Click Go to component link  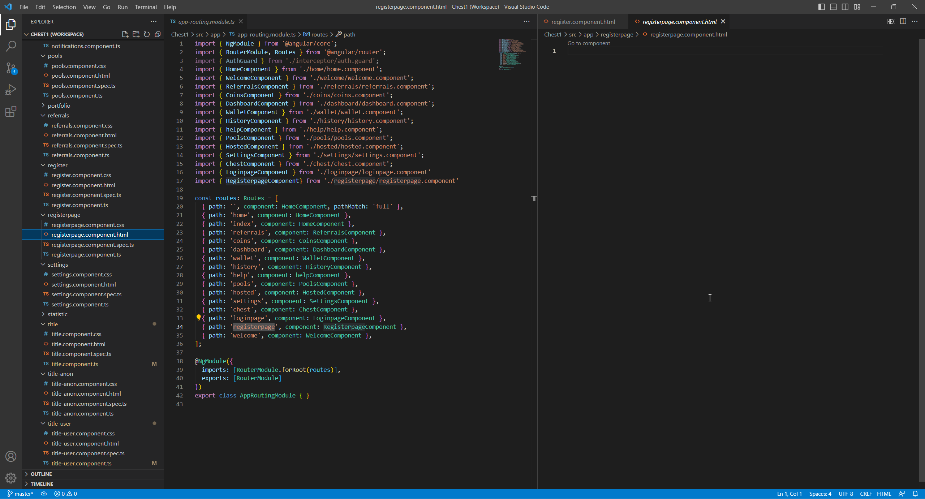point(589,43)
